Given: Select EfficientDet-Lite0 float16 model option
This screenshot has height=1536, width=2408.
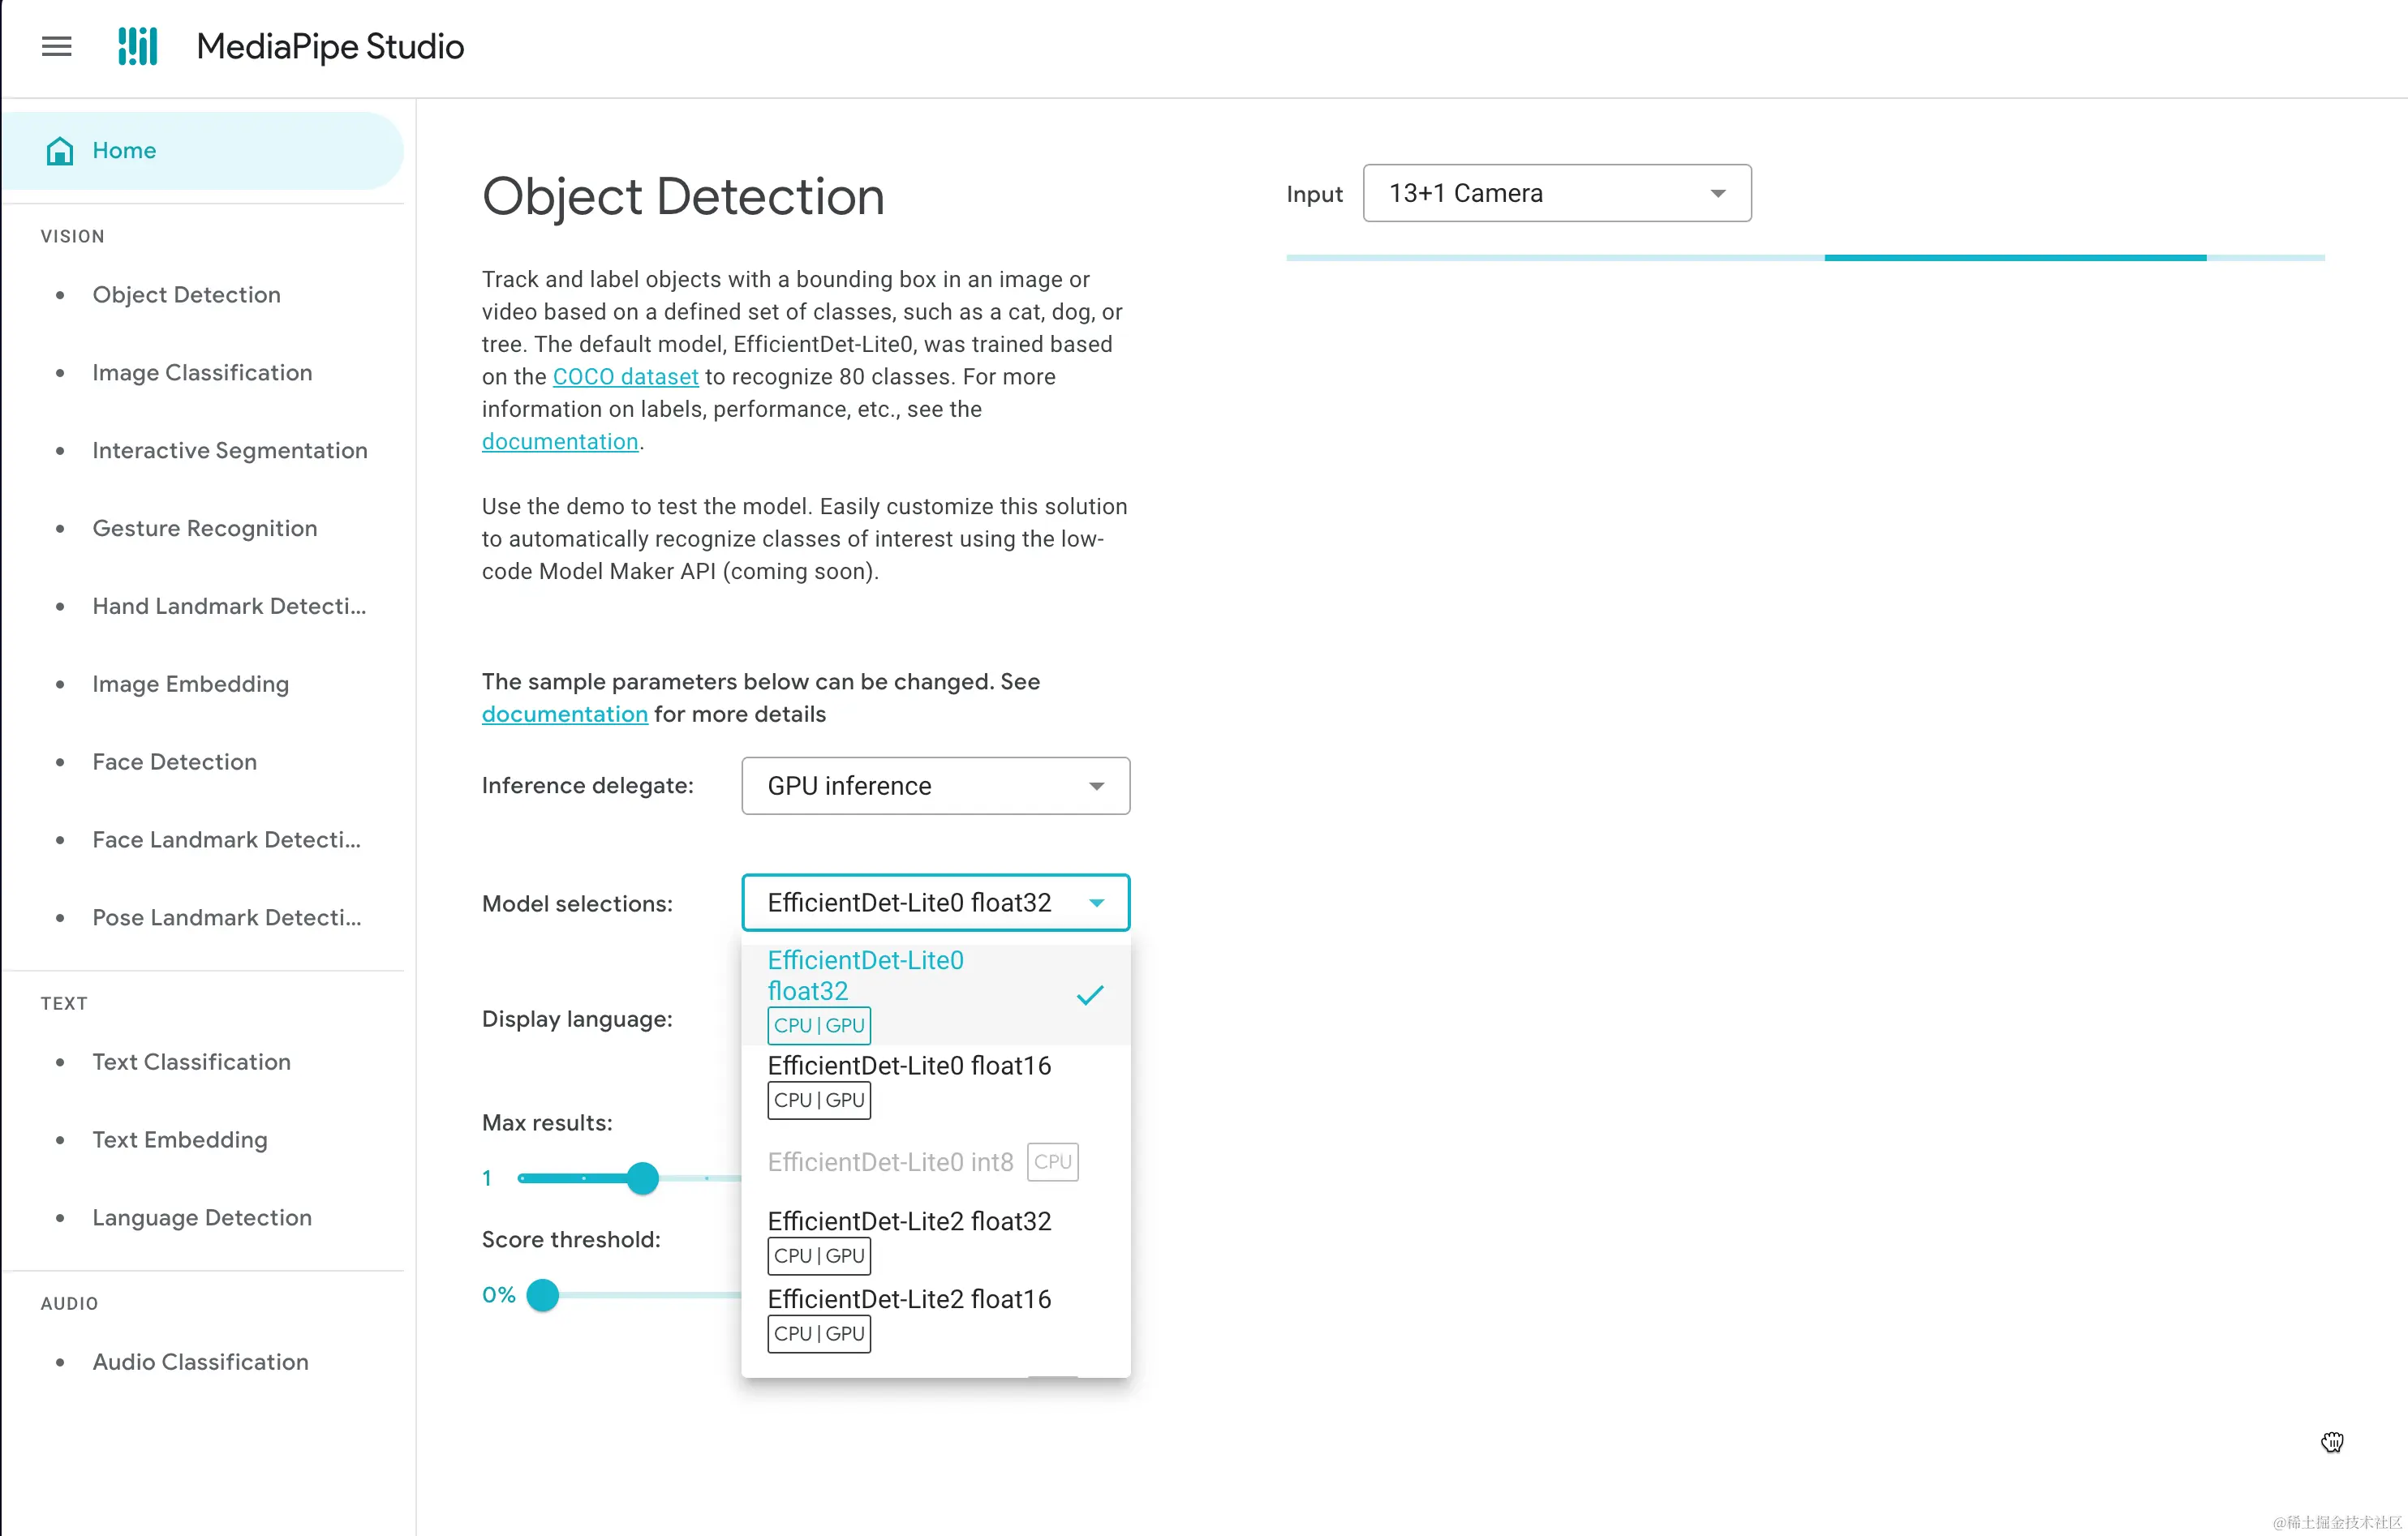Looking at the screenshot, I should click(x=908, y=1066).
